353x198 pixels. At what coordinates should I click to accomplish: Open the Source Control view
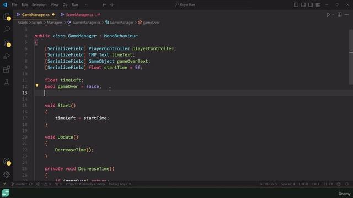click(x=7, y=43)
